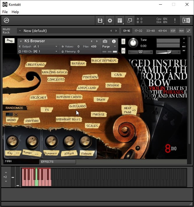The height and width of the screenshot is (207, 194).
Task: Click the Tempo knob
Action: 32,141
